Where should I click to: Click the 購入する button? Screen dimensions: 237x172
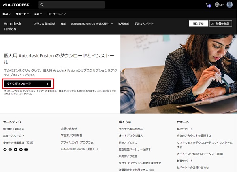[x=198, y=23]
